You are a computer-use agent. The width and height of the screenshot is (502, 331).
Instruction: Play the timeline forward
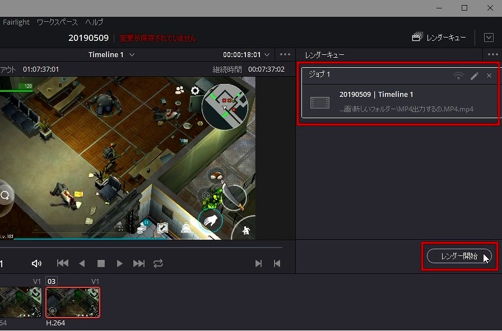click(x=119, y=263)
